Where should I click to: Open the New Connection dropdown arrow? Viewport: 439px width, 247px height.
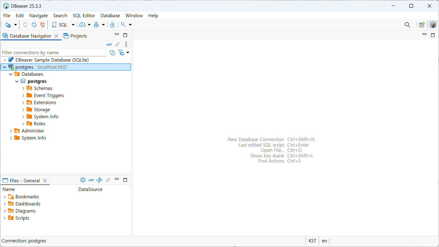(15, 25)
